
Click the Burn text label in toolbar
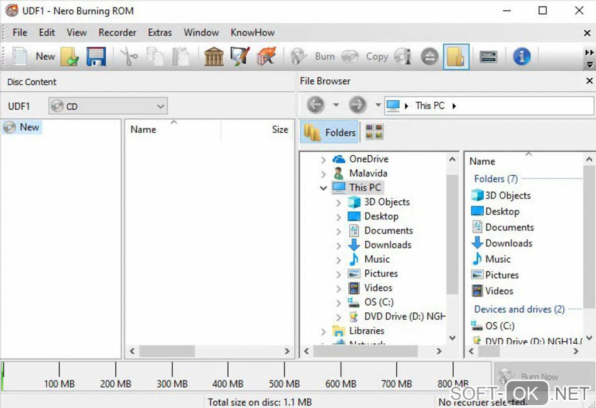pyautogui.click(x=325, y=57)
